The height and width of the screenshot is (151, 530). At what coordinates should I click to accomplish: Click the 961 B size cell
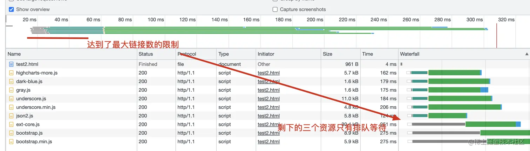(x=352, y=64)
